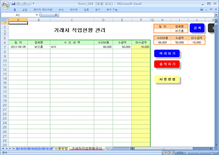
Task: Open customize quick access toolbar dropdown
Action: [x=34, y=3]
